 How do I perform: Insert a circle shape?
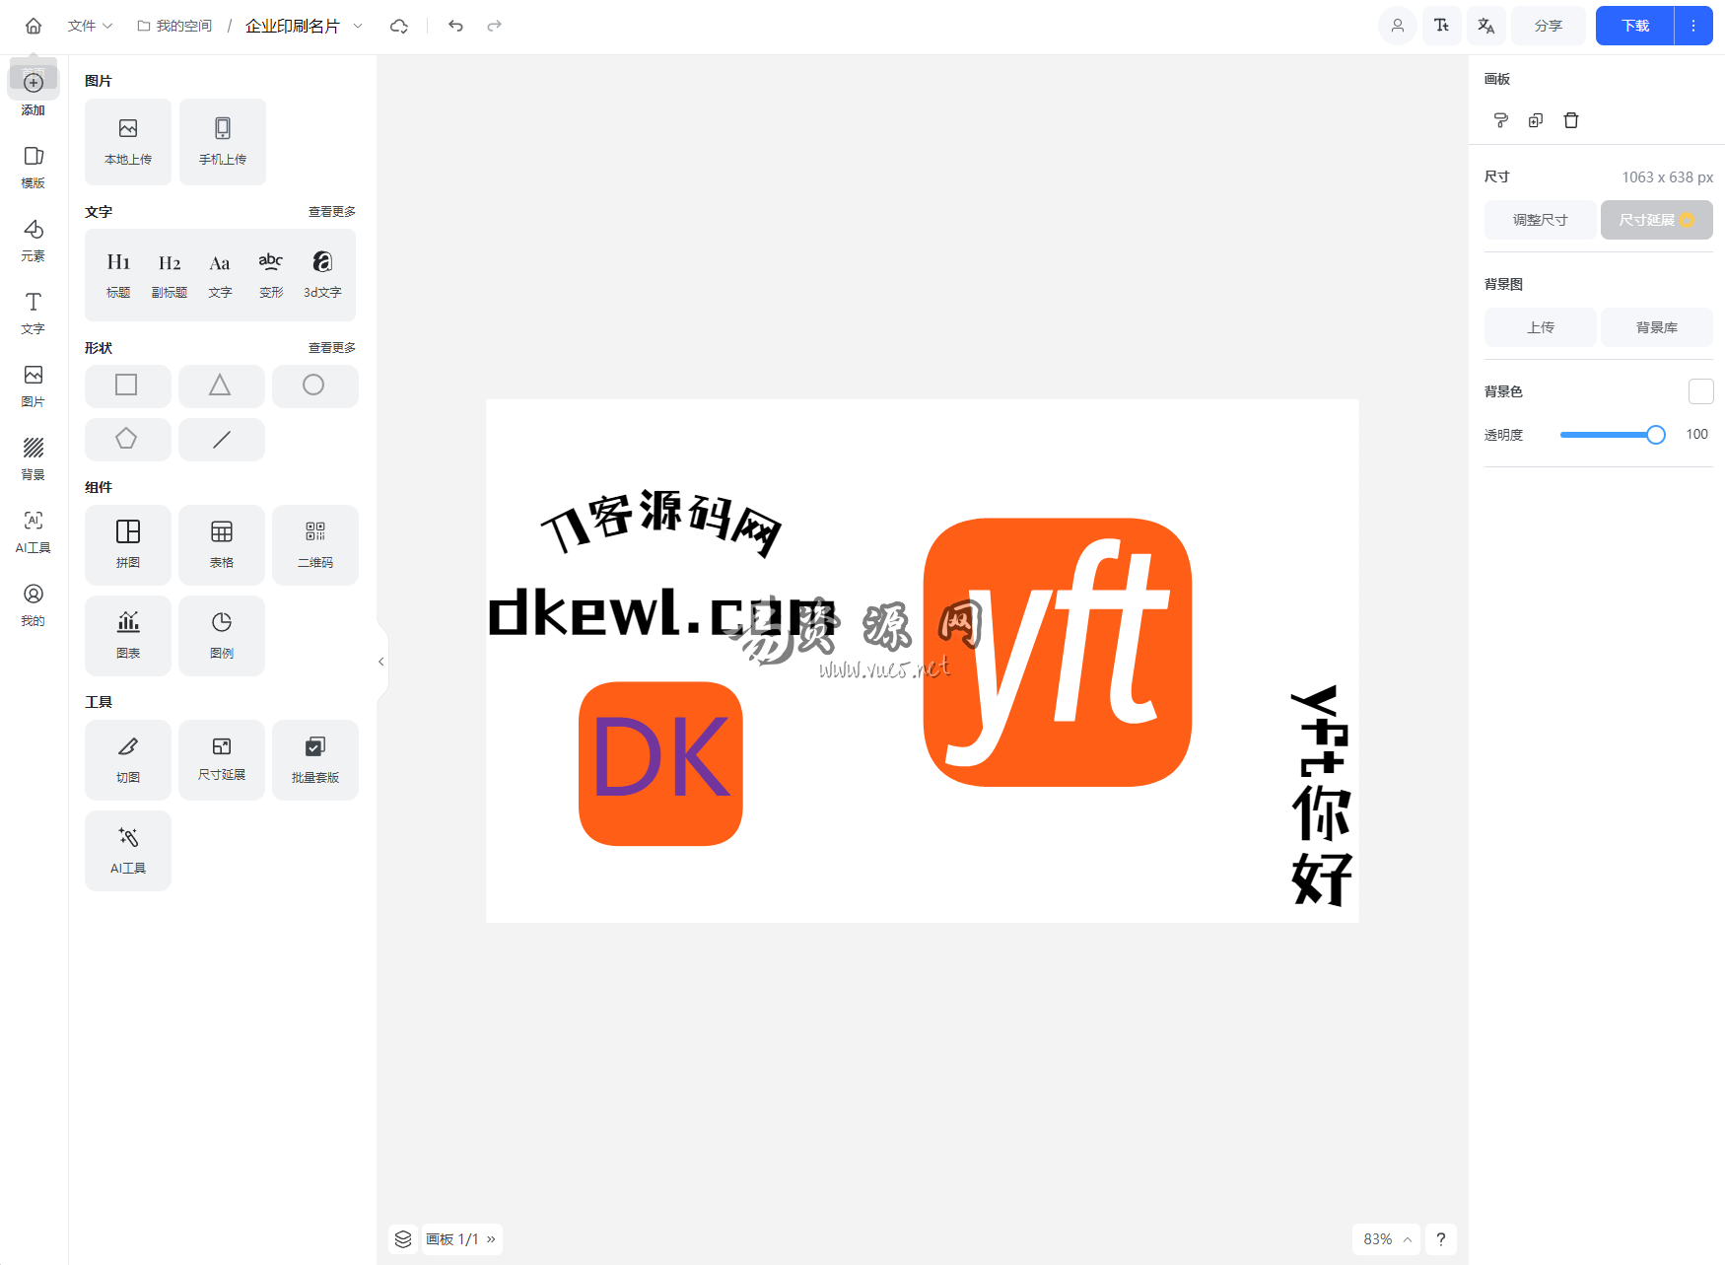click(x=315, y=386)
